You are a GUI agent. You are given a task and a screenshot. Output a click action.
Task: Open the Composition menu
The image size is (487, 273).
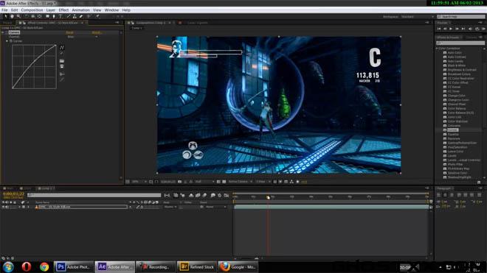pos(32,10)
